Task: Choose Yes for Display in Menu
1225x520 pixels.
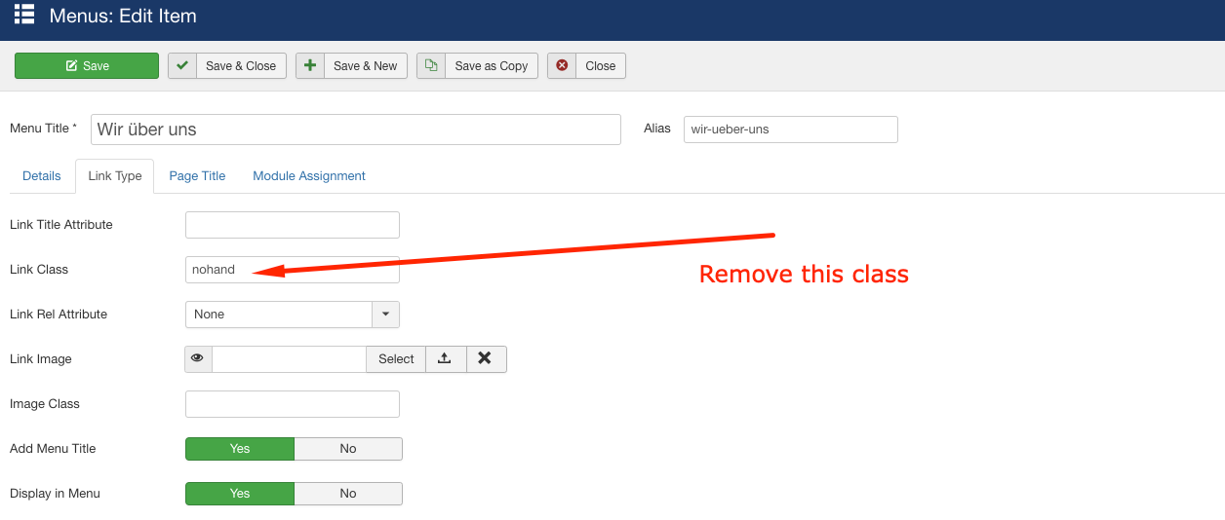Action: [x=240, y=494]
